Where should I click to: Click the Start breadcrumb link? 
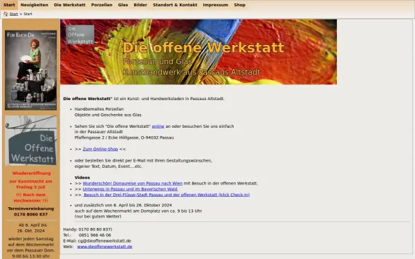click(x=14, y=14)
